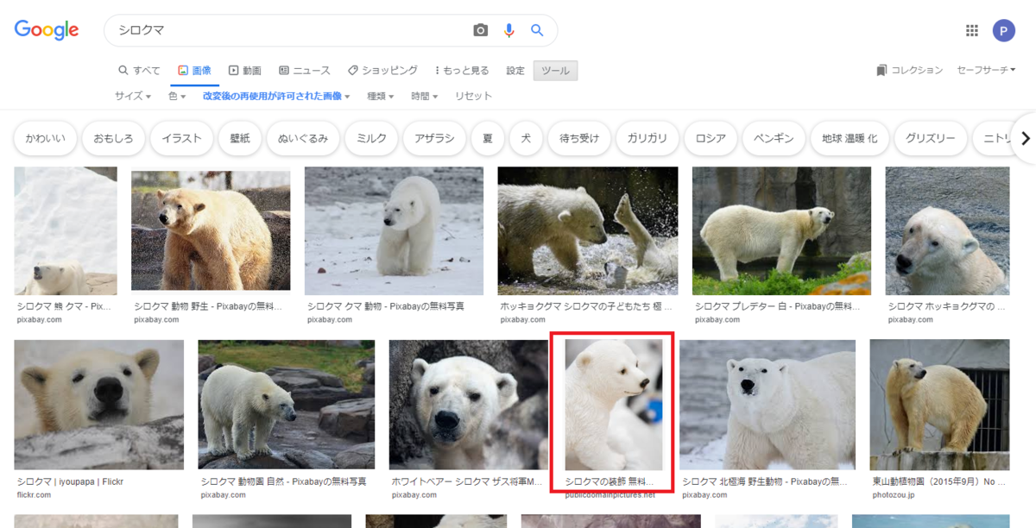
Task: Open シロクマ ホッキョクグマの bear head thumbnail
Action: pyautogui.click(x=947, y=231)
